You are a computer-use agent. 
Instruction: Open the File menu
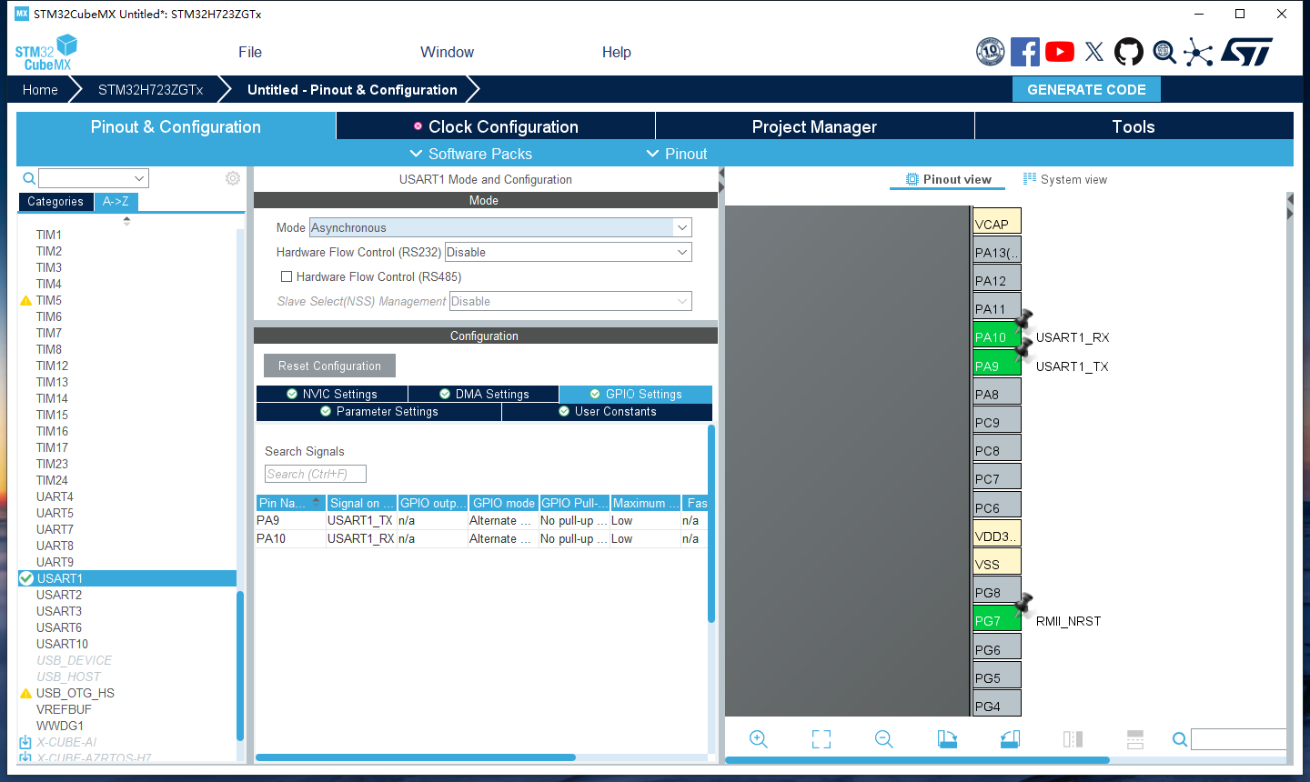(250, 52)
